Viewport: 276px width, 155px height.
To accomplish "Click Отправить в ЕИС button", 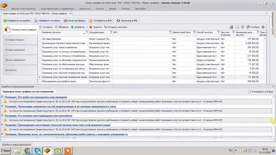I will [x=100, y=21].
